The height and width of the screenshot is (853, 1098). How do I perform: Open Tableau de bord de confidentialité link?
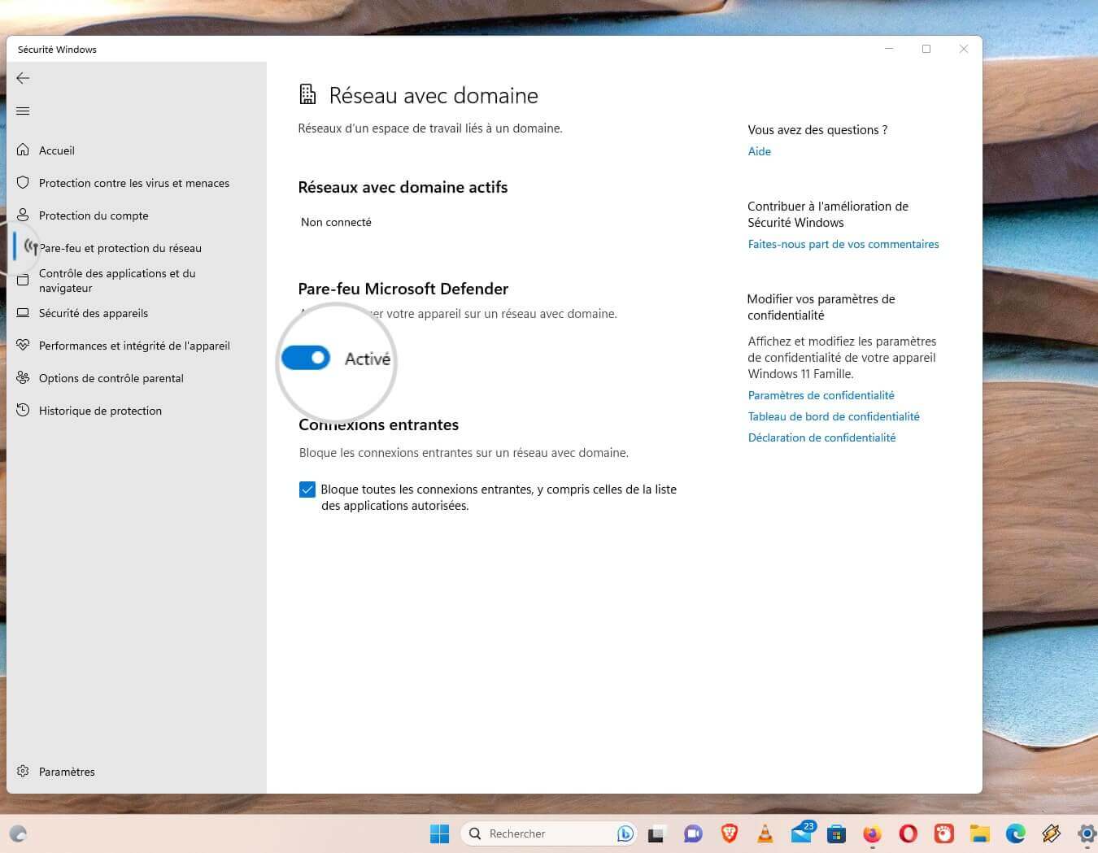click(834, 416)
